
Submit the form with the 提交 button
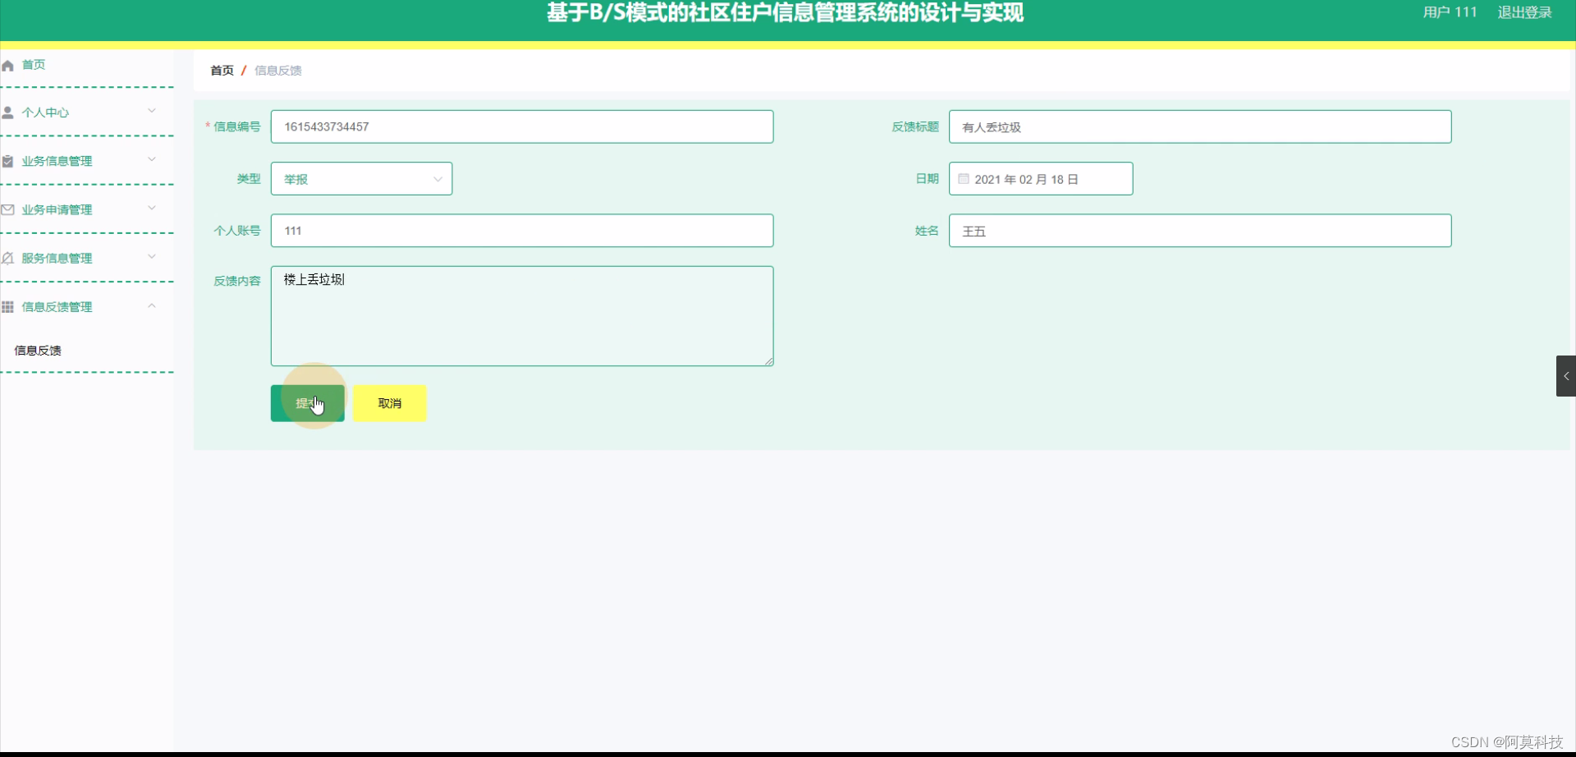pos(307,403)
